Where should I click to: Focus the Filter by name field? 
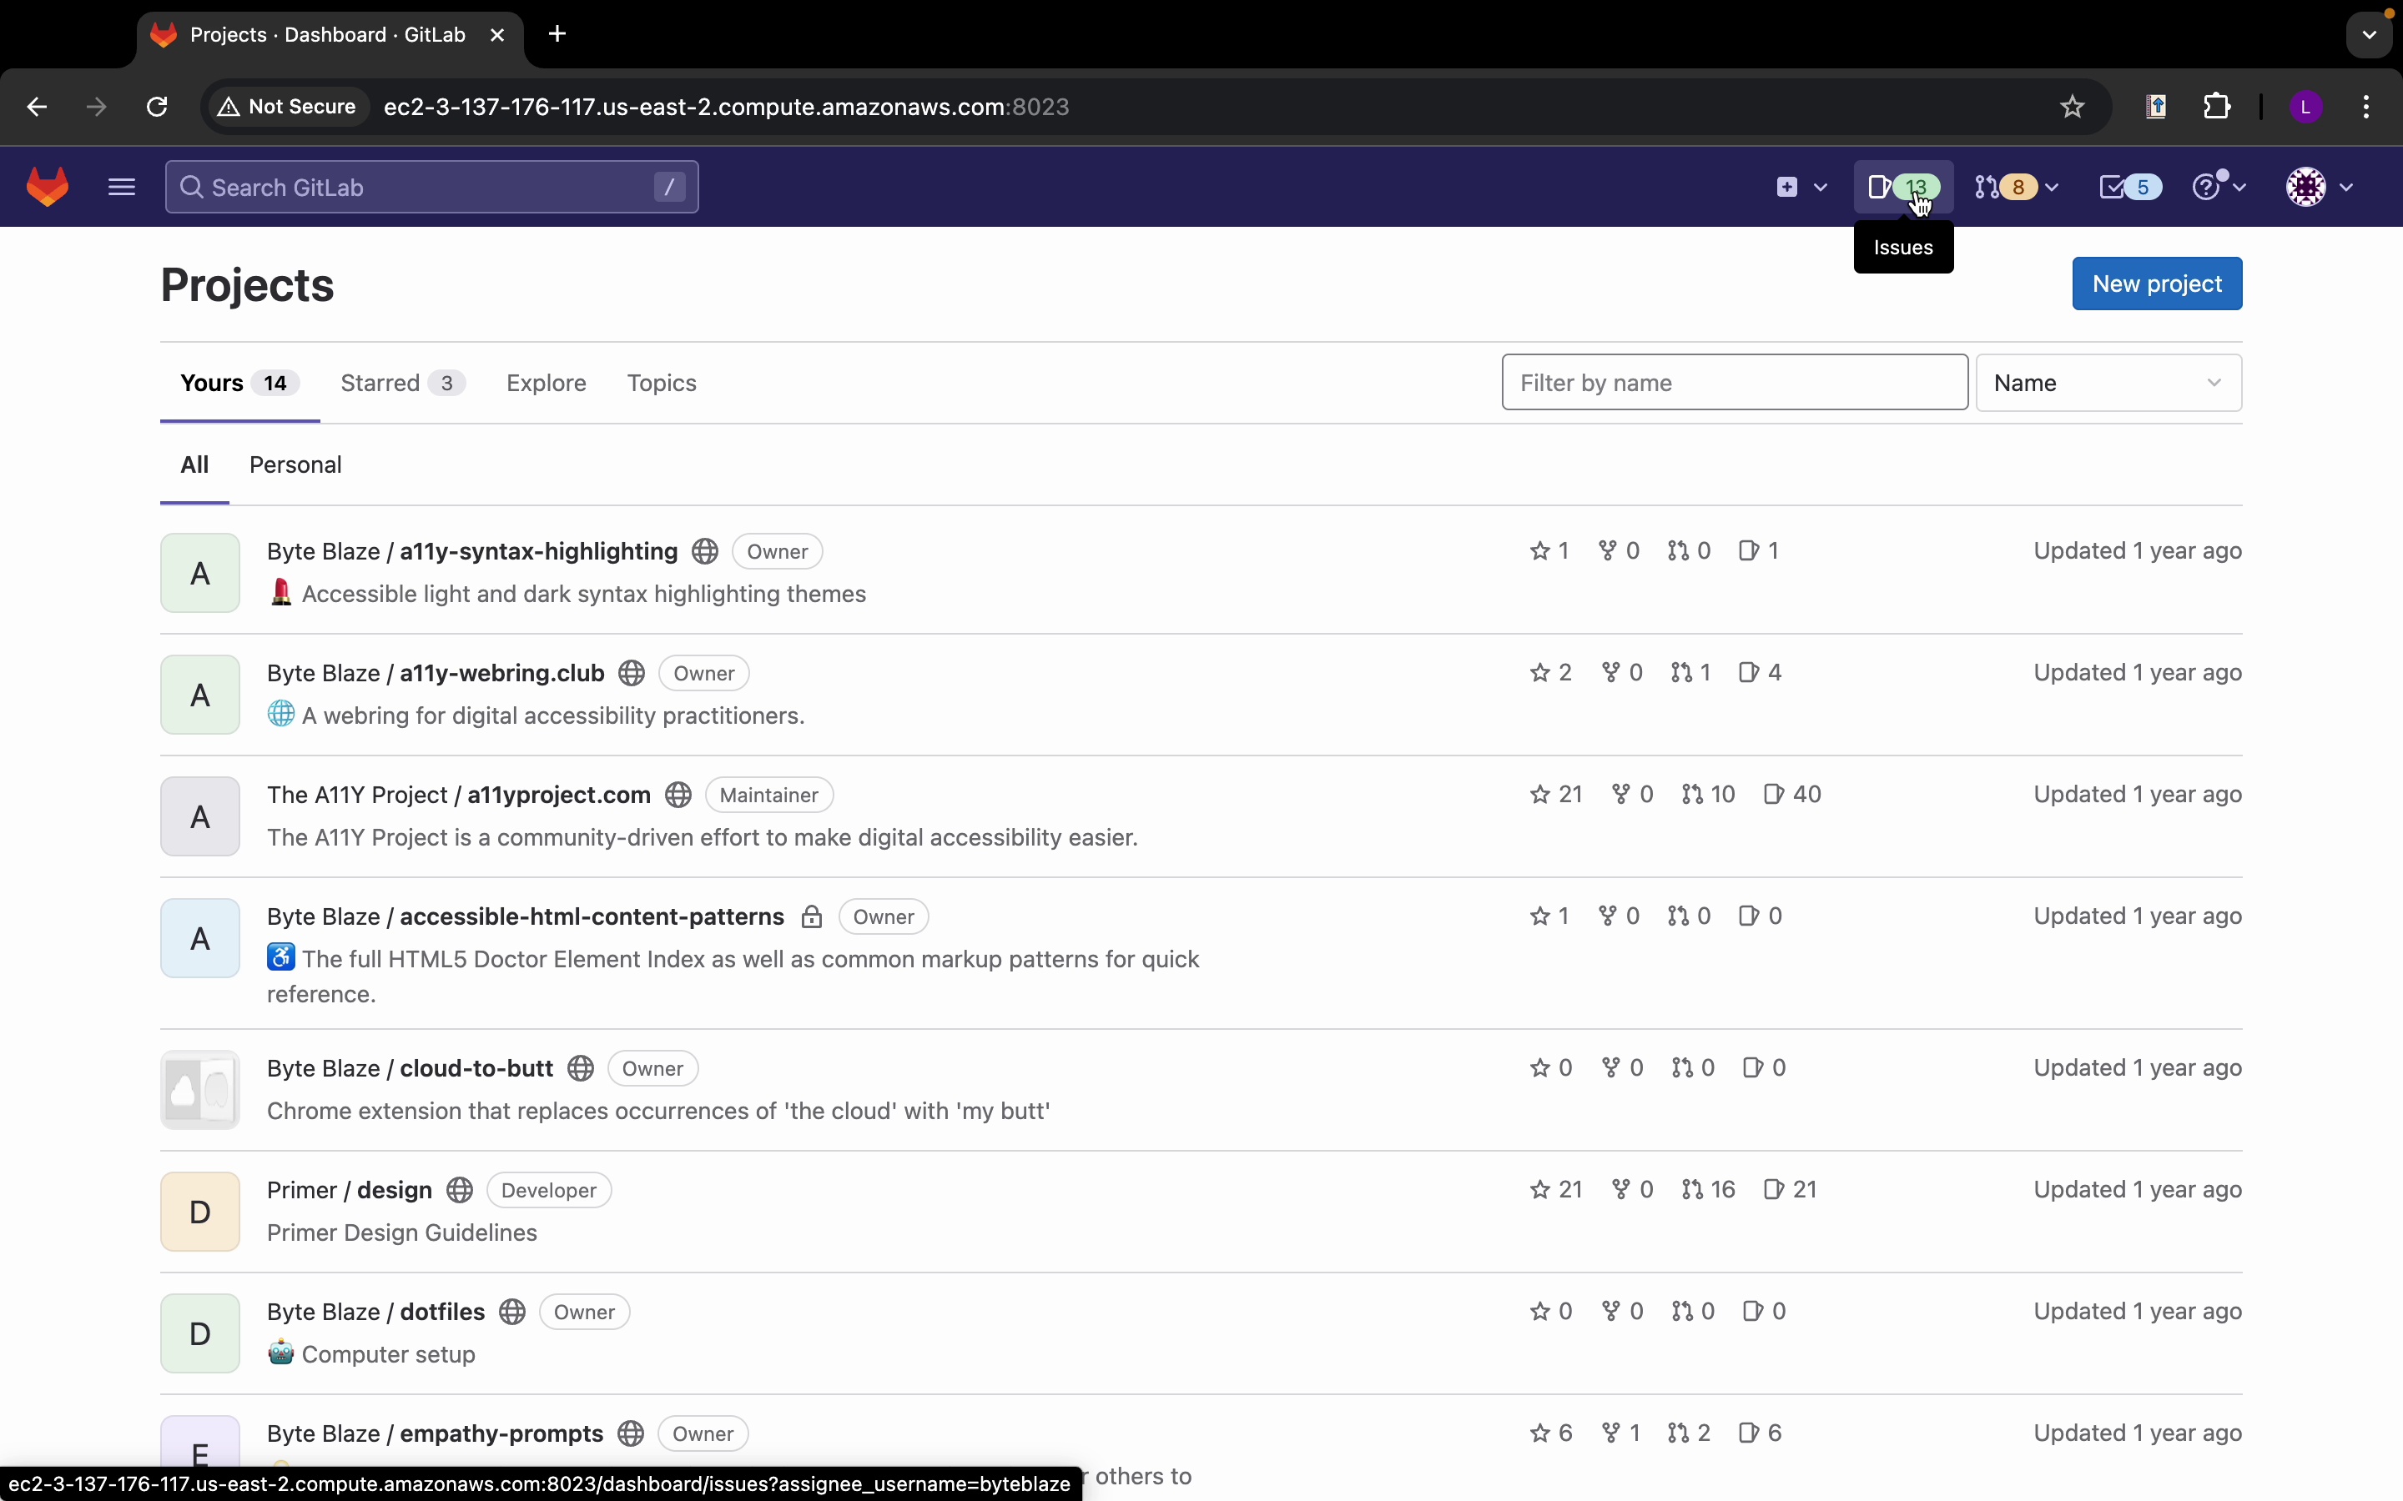click(x=1734, y=384)
